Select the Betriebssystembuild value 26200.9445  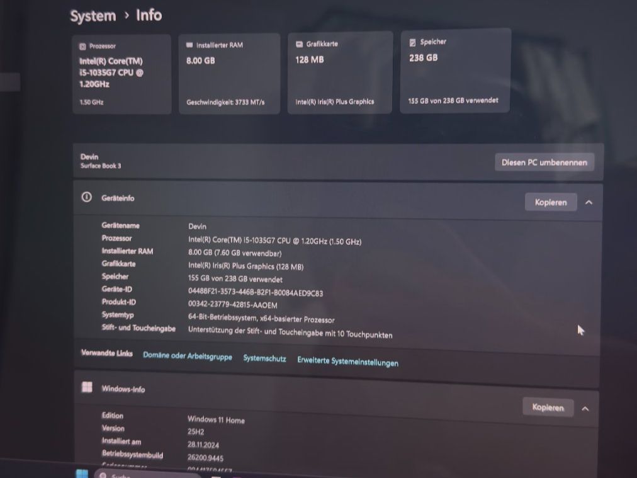(205, 458)
